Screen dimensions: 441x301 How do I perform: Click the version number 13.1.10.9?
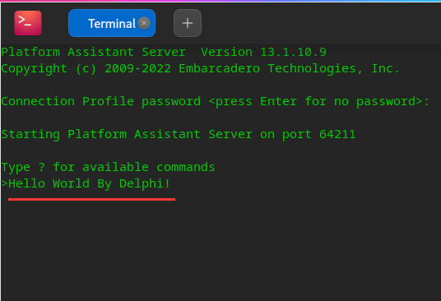(294, 52)
